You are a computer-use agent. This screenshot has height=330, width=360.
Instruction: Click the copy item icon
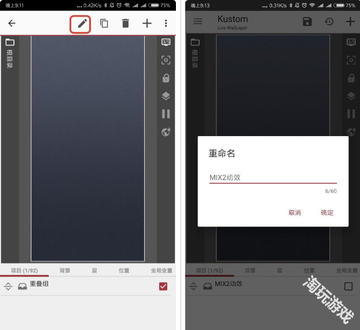click(104, 24)
